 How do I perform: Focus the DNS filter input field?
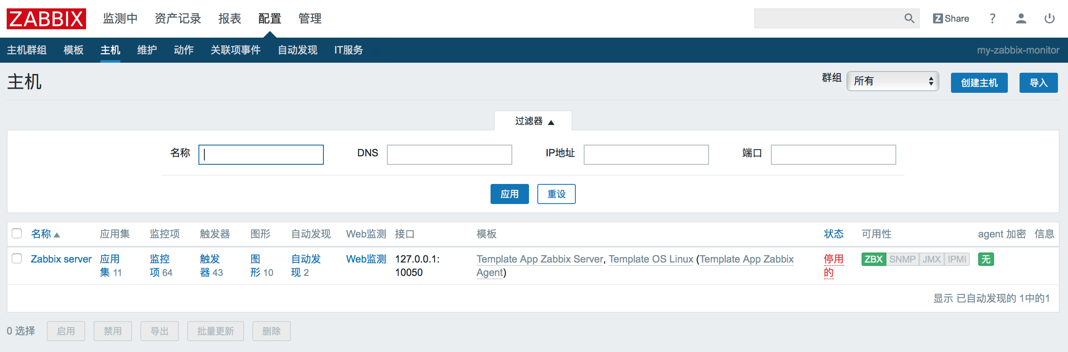tap(450, 155)
